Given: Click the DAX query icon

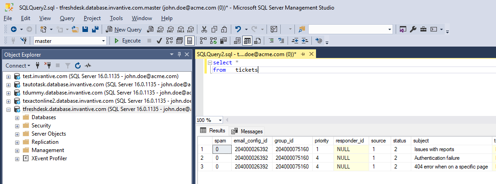Looking at the screenshot, I should point(190,29).
